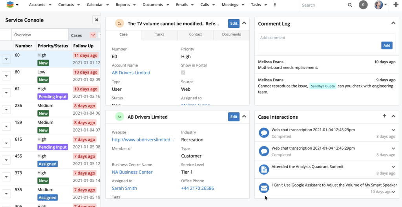Open the more modules three-dot menu

(x=275, y=5)
